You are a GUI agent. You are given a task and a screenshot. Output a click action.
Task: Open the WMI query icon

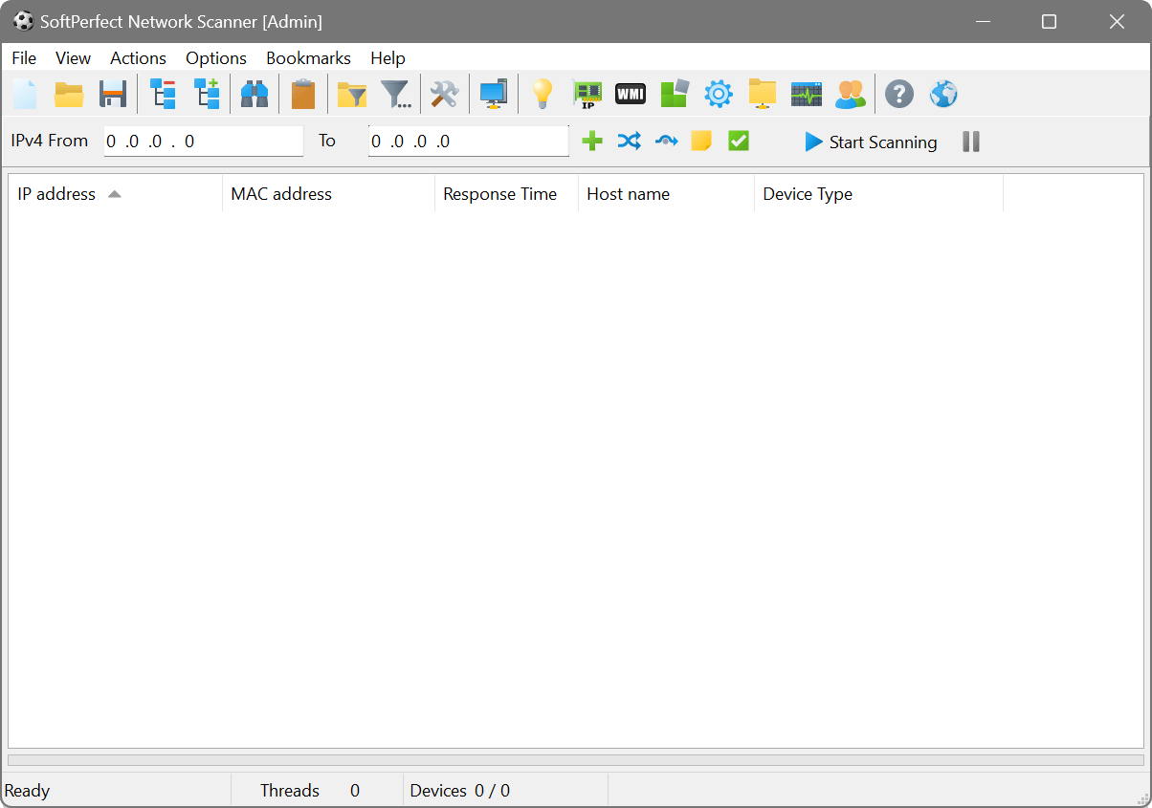(x=630, y=94)
